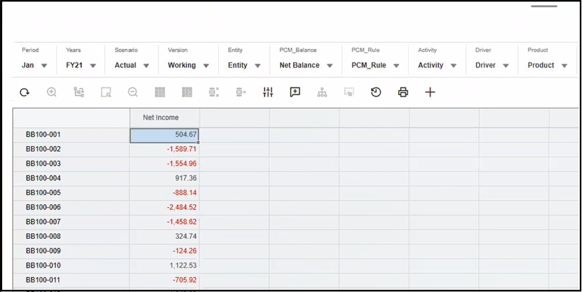Click the org chart hierarchy icon
Screen dimensions: 583x292
(322, 92)
